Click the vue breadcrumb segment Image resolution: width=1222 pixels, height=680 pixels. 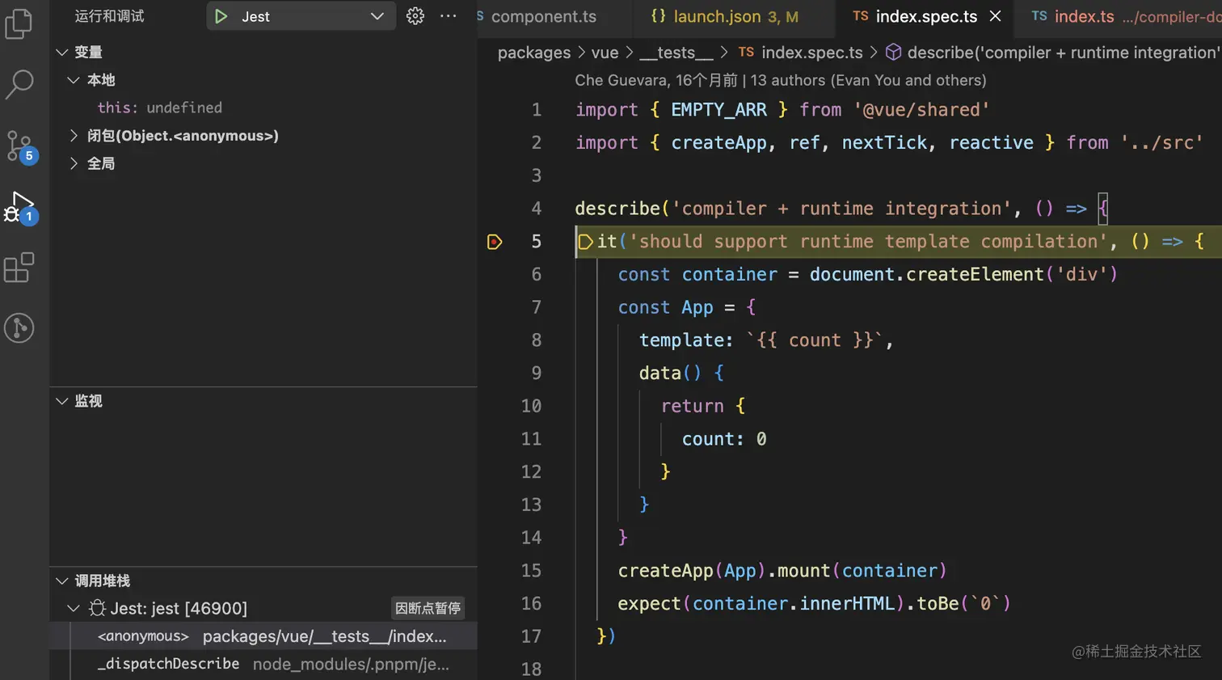click(605, 53)
